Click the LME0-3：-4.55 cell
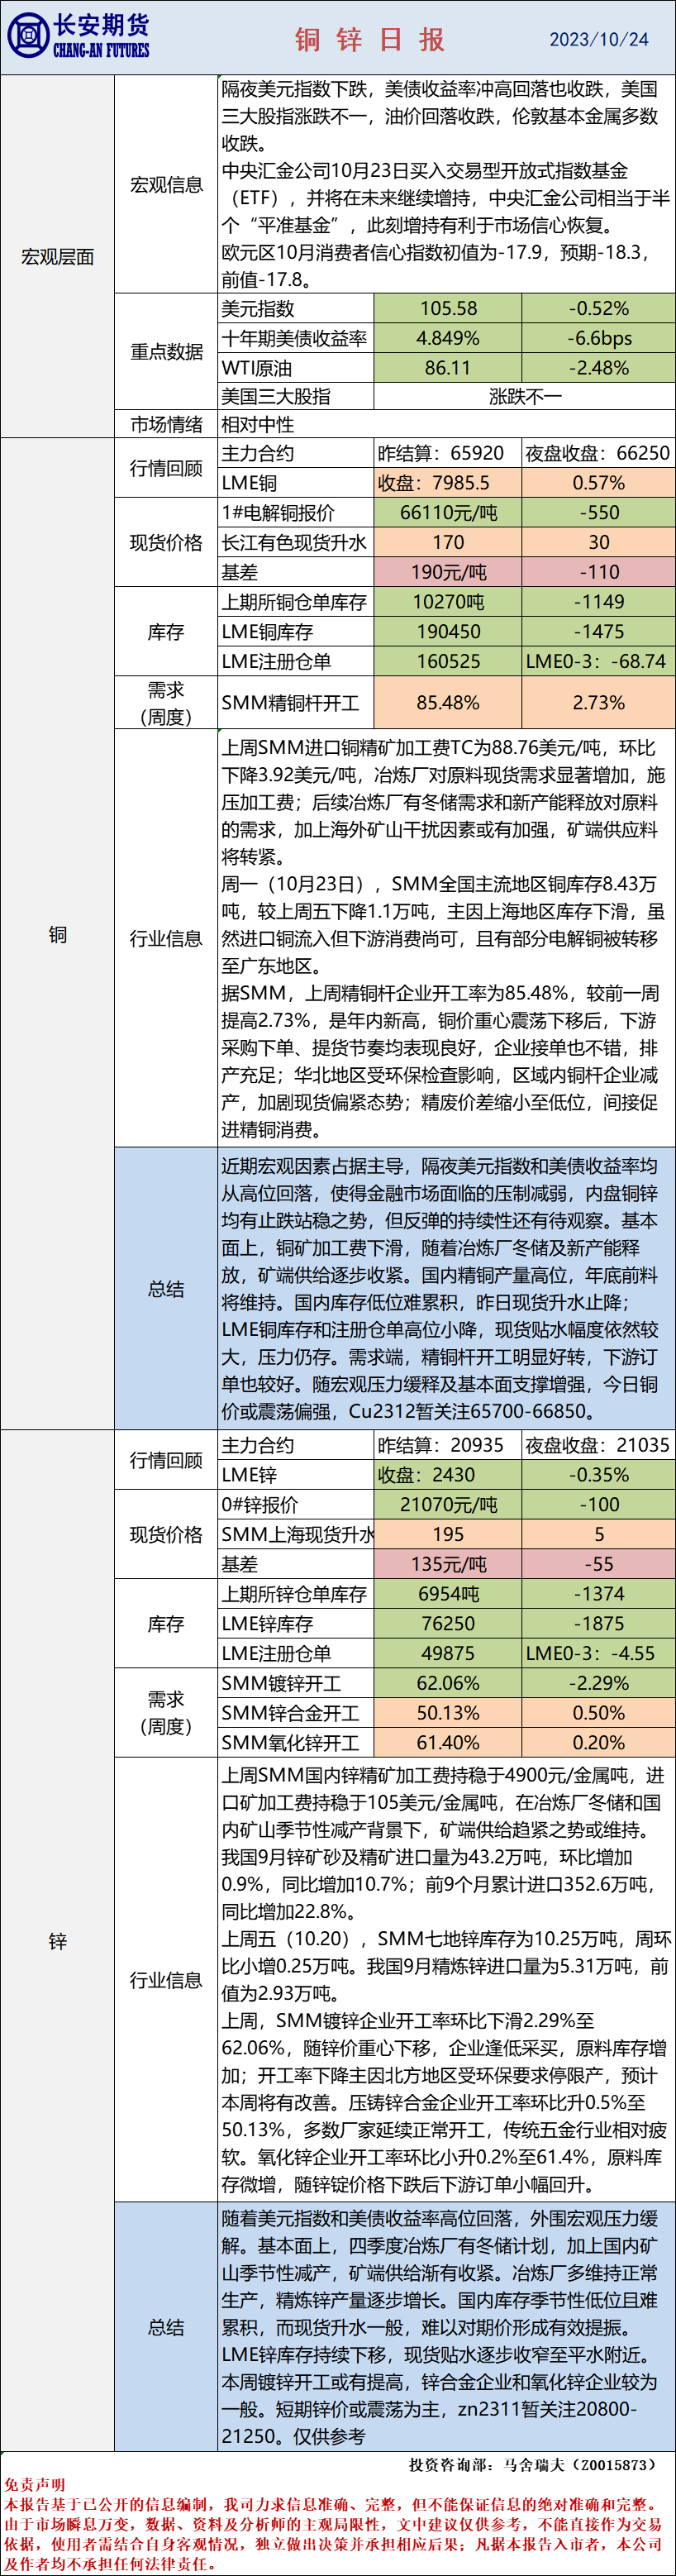 tap(598, 1653)
